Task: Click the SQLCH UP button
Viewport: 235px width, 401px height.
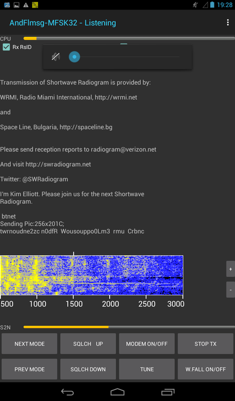Action: [x=88, y=344]
